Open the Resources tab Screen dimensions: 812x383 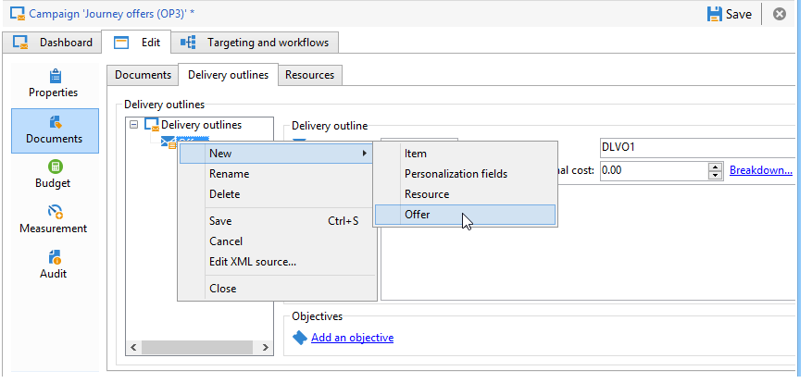tap(310, 75)
